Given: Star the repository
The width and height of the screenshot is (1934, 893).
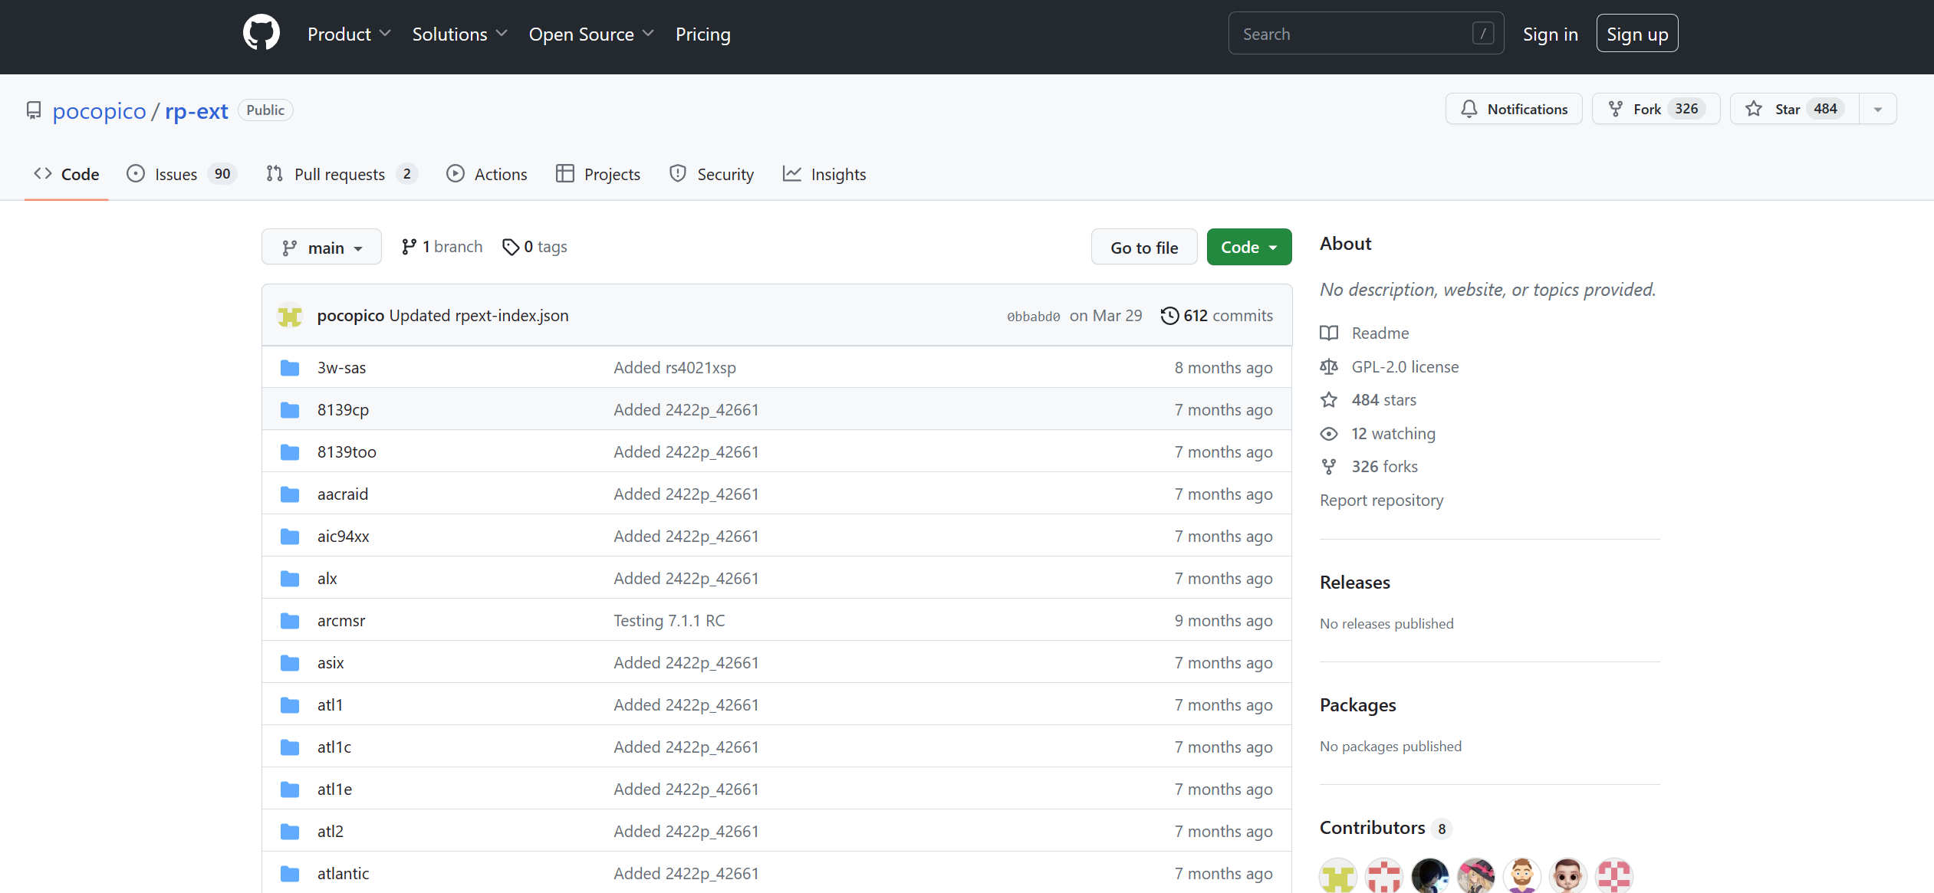Looking at the screenshot, I should pos(1794,110).
